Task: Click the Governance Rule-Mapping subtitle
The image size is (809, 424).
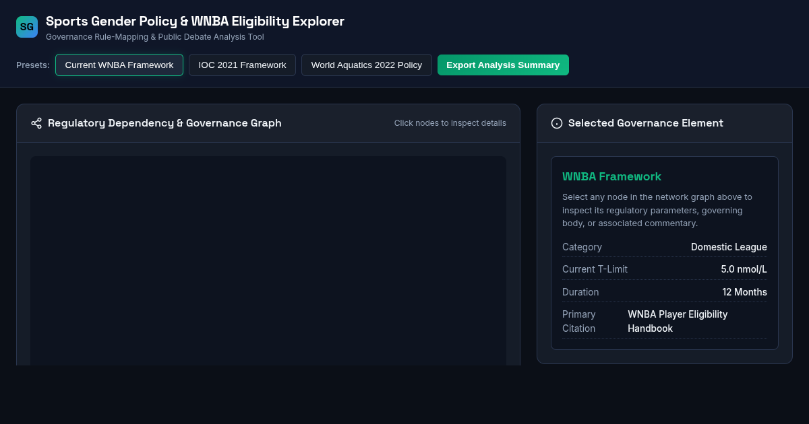Action: click(155, 37)
